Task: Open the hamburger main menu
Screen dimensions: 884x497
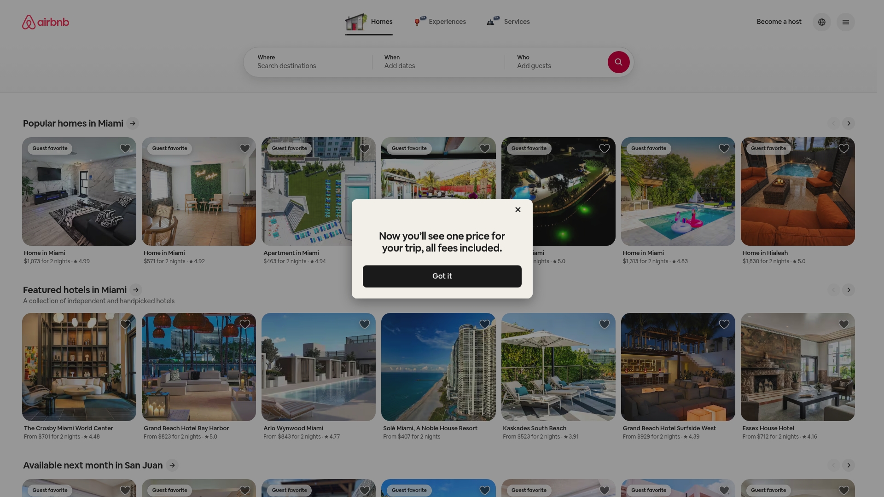Action: 846,22
